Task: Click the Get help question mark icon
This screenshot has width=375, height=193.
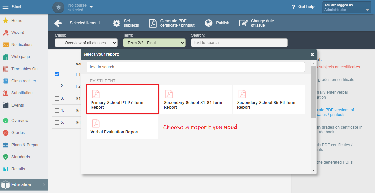Action: (293, 7)
